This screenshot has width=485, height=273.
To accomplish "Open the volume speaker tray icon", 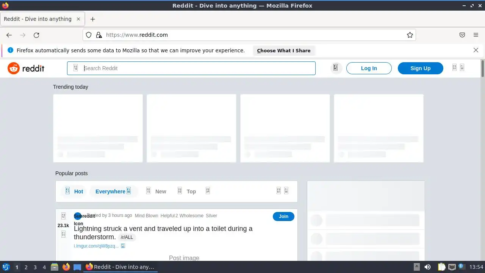I will 427,267.
